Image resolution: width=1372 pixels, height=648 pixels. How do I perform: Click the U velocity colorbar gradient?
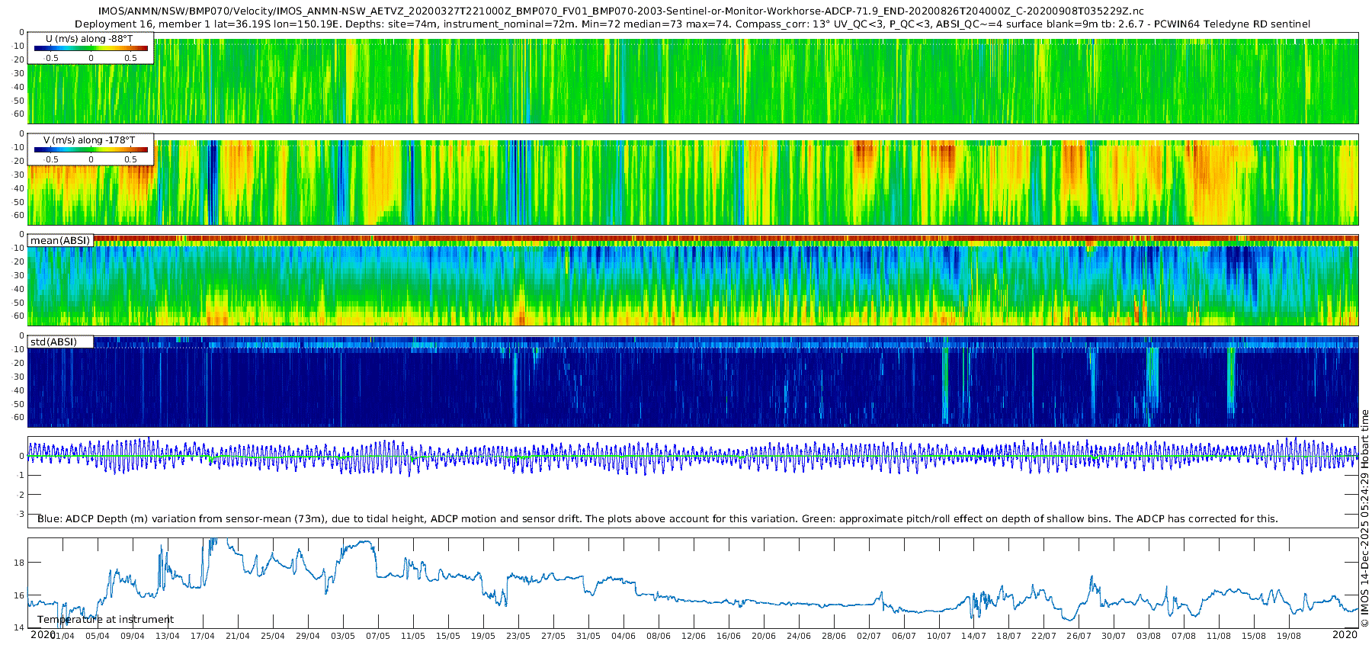(x=91, y=48)
